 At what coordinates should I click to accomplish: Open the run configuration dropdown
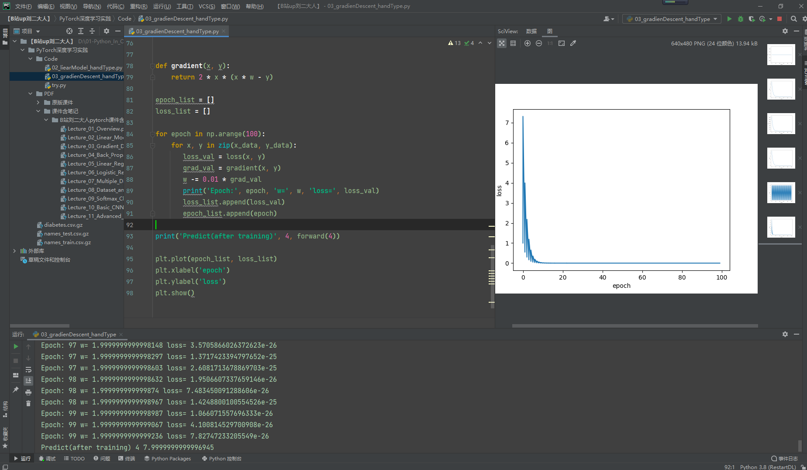[672, 19]
